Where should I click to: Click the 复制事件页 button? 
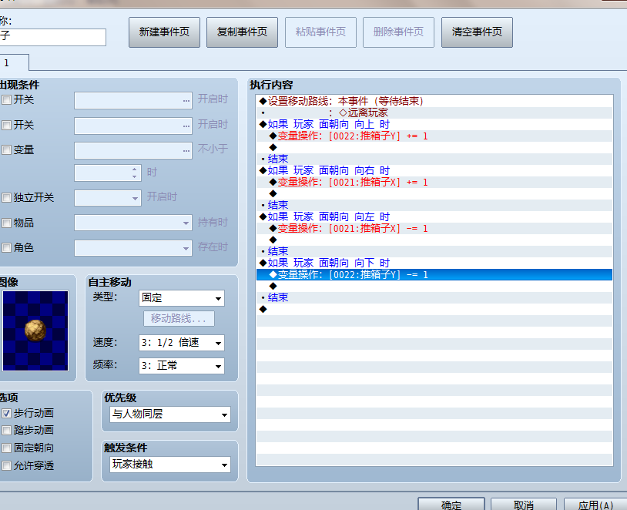coord(242,32)
